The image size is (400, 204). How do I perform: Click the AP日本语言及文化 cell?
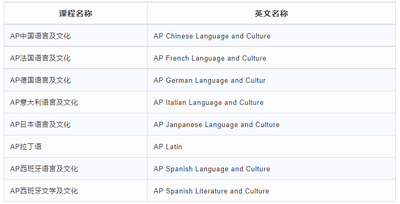tap(75, 124)
